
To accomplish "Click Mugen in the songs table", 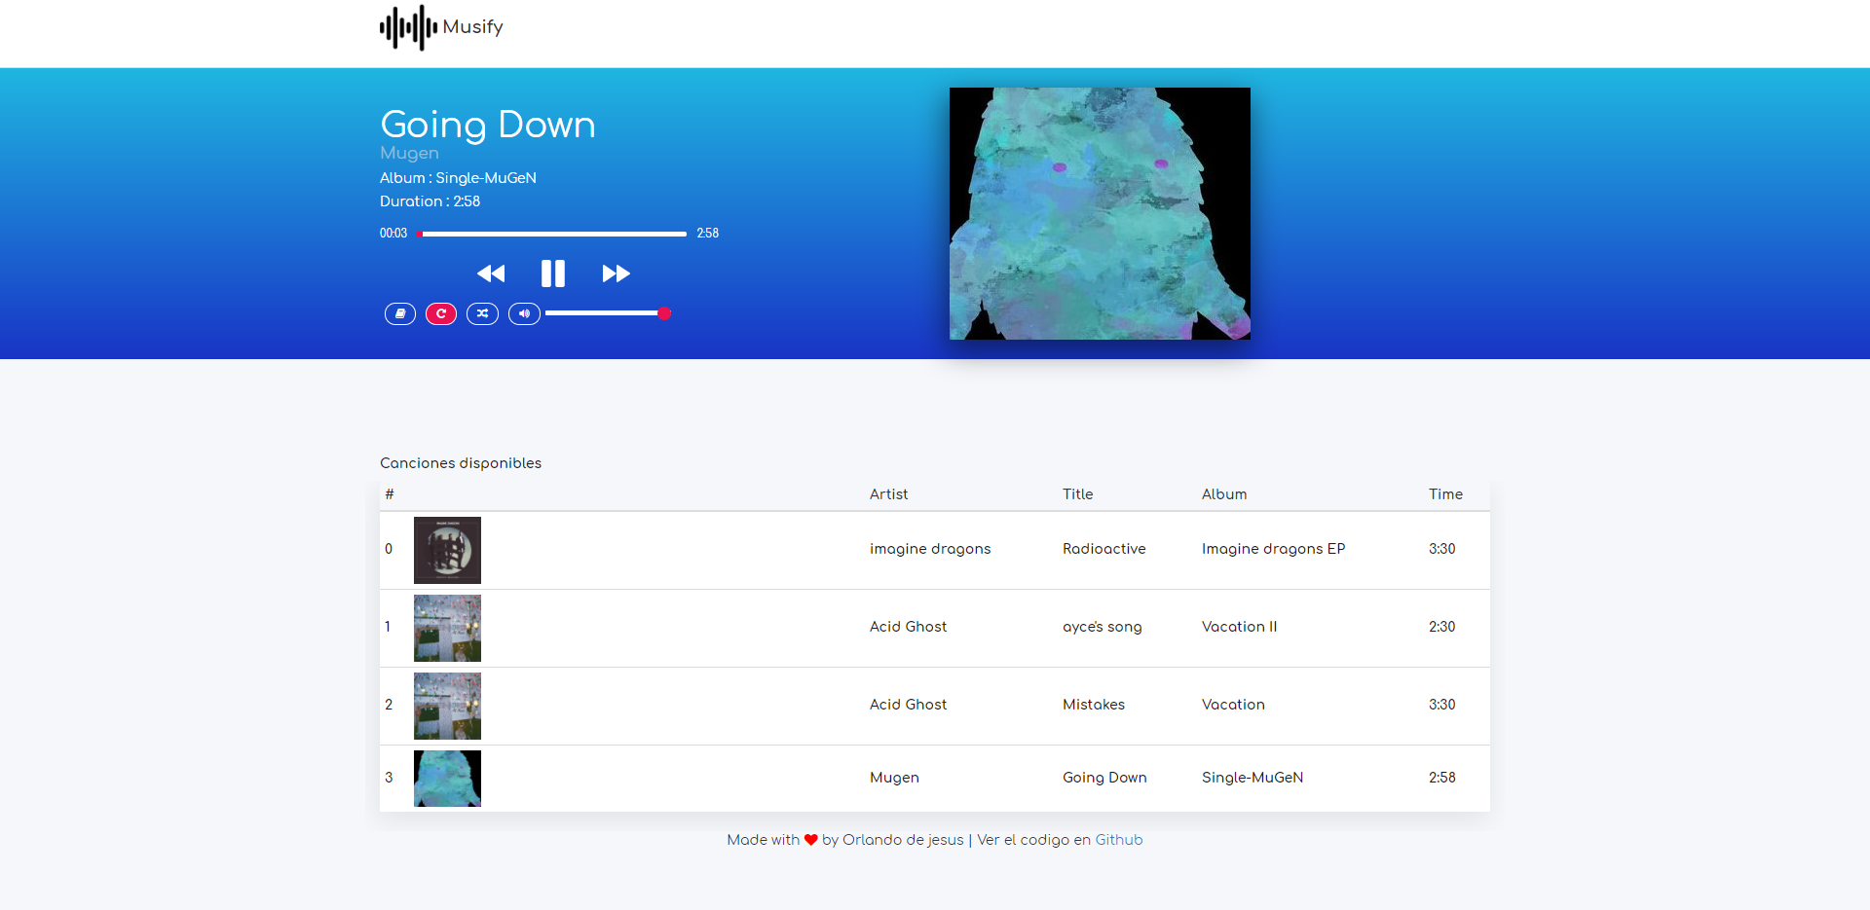I will 894,778.
